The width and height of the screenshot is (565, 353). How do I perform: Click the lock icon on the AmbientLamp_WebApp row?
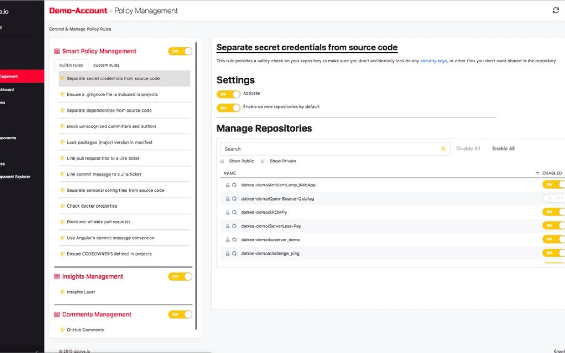227,185
